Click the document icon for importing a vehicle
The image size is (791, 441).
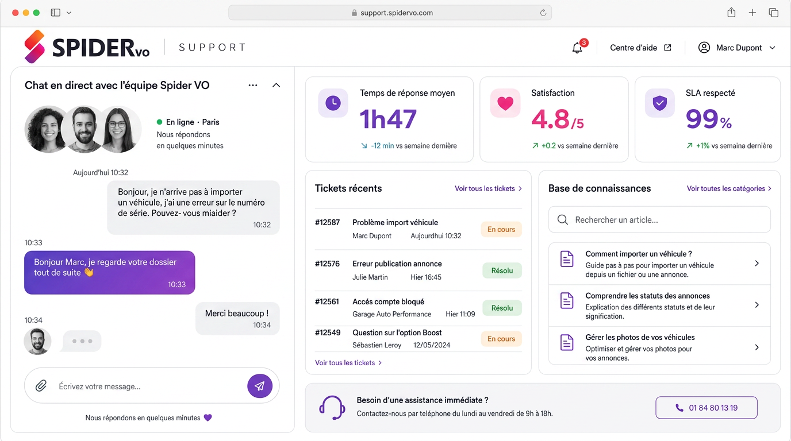pyautogui.click(x=567, y=259)
